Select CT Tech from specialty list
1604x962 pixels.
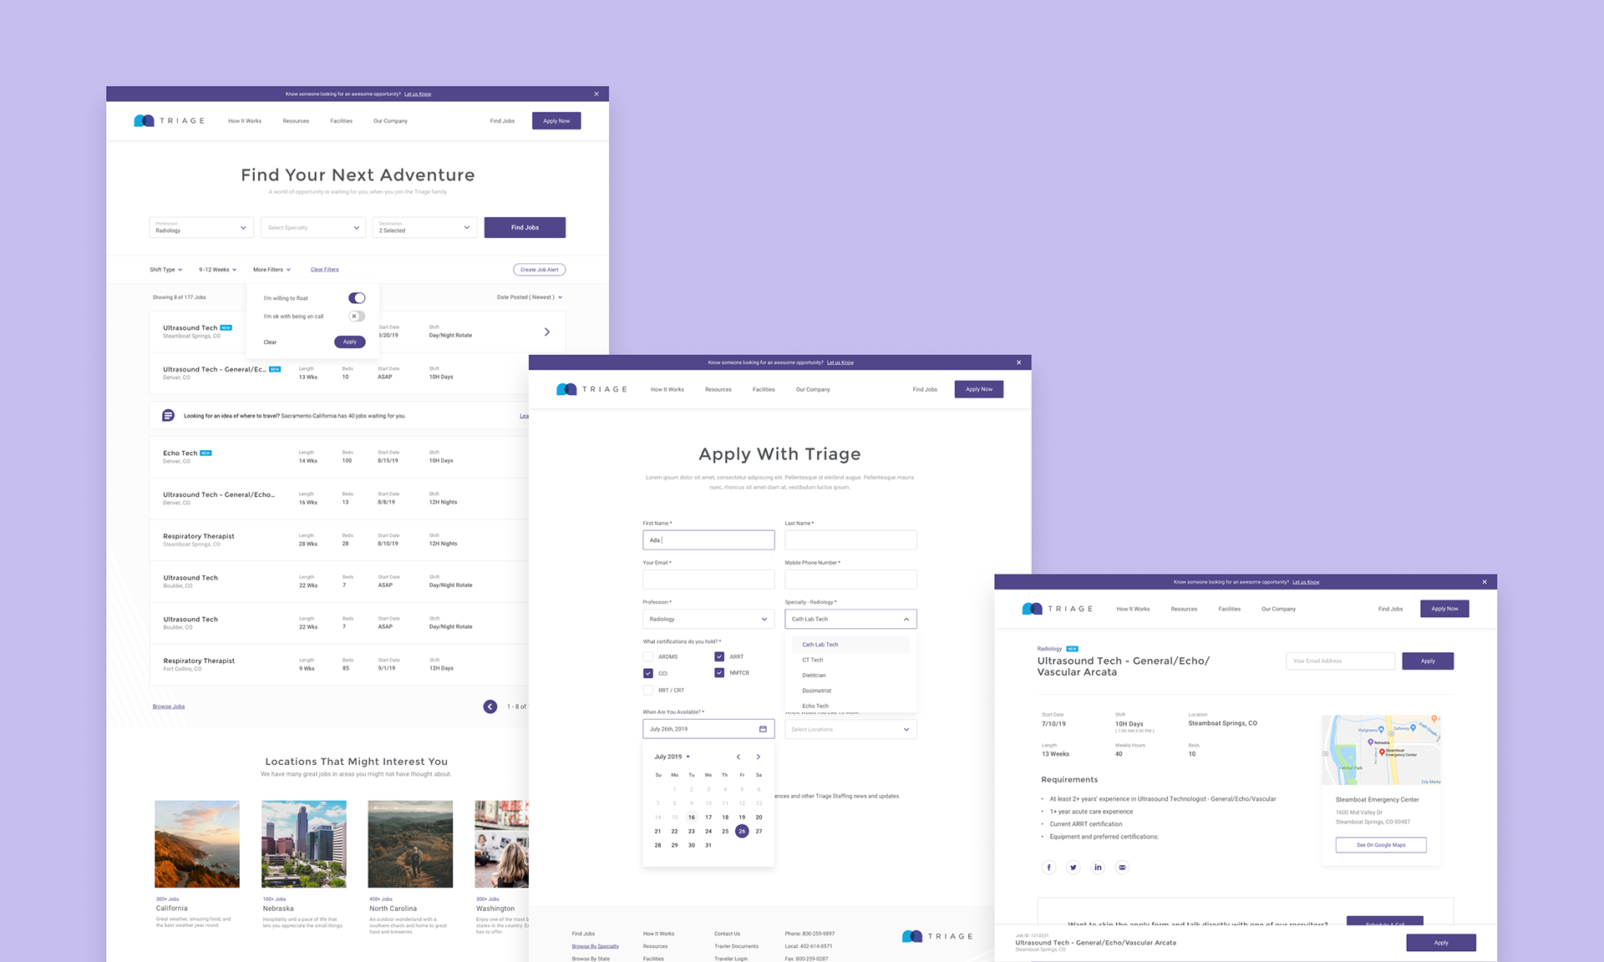pyautogui.click(x=813, y=660)
